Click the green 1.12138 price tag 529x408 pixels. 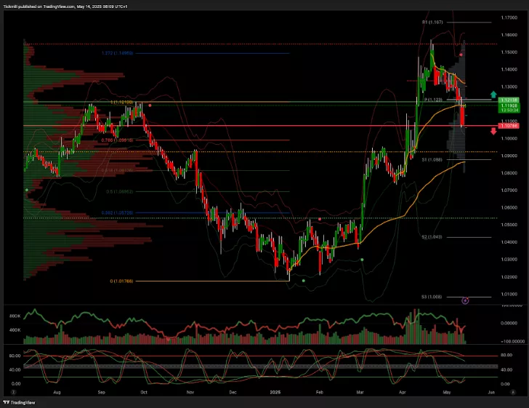[509, 100]
